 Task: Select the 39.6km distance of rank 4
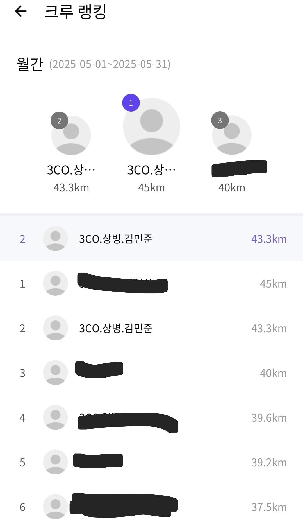click(x=269, y=418)
